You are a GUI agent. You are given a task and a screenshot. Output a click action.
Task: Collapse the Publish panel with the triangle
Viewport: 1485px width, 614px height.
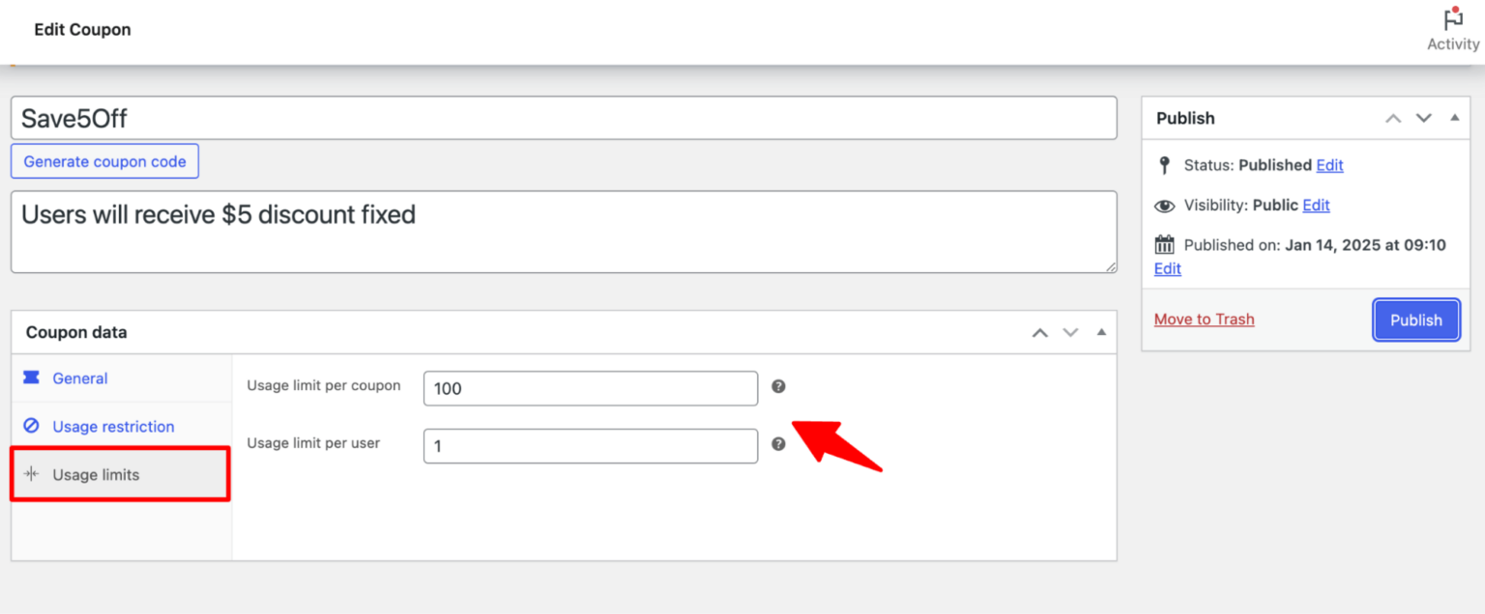pos(1455,118)
